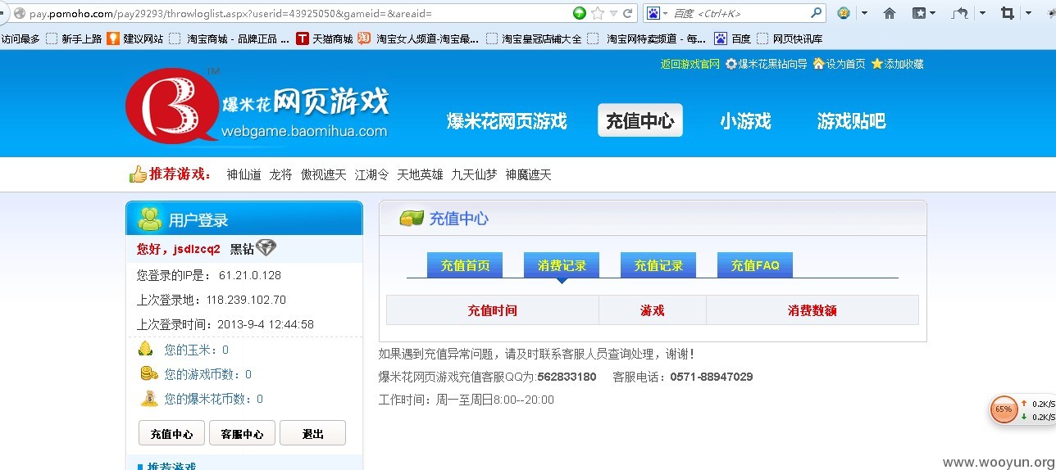Screen dimensions: 1056x470
Task: Click 添加收藏 link
Action: (x=897, y=64)
